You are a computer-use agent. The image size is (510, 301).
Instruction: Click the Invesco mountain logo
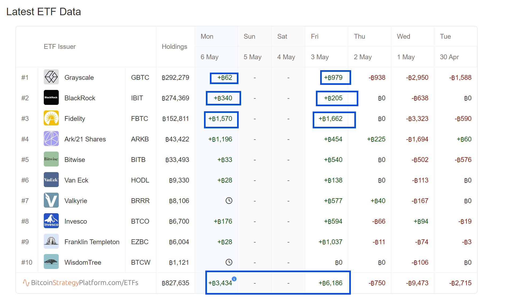pyautogui.click(x=51, y=221)
